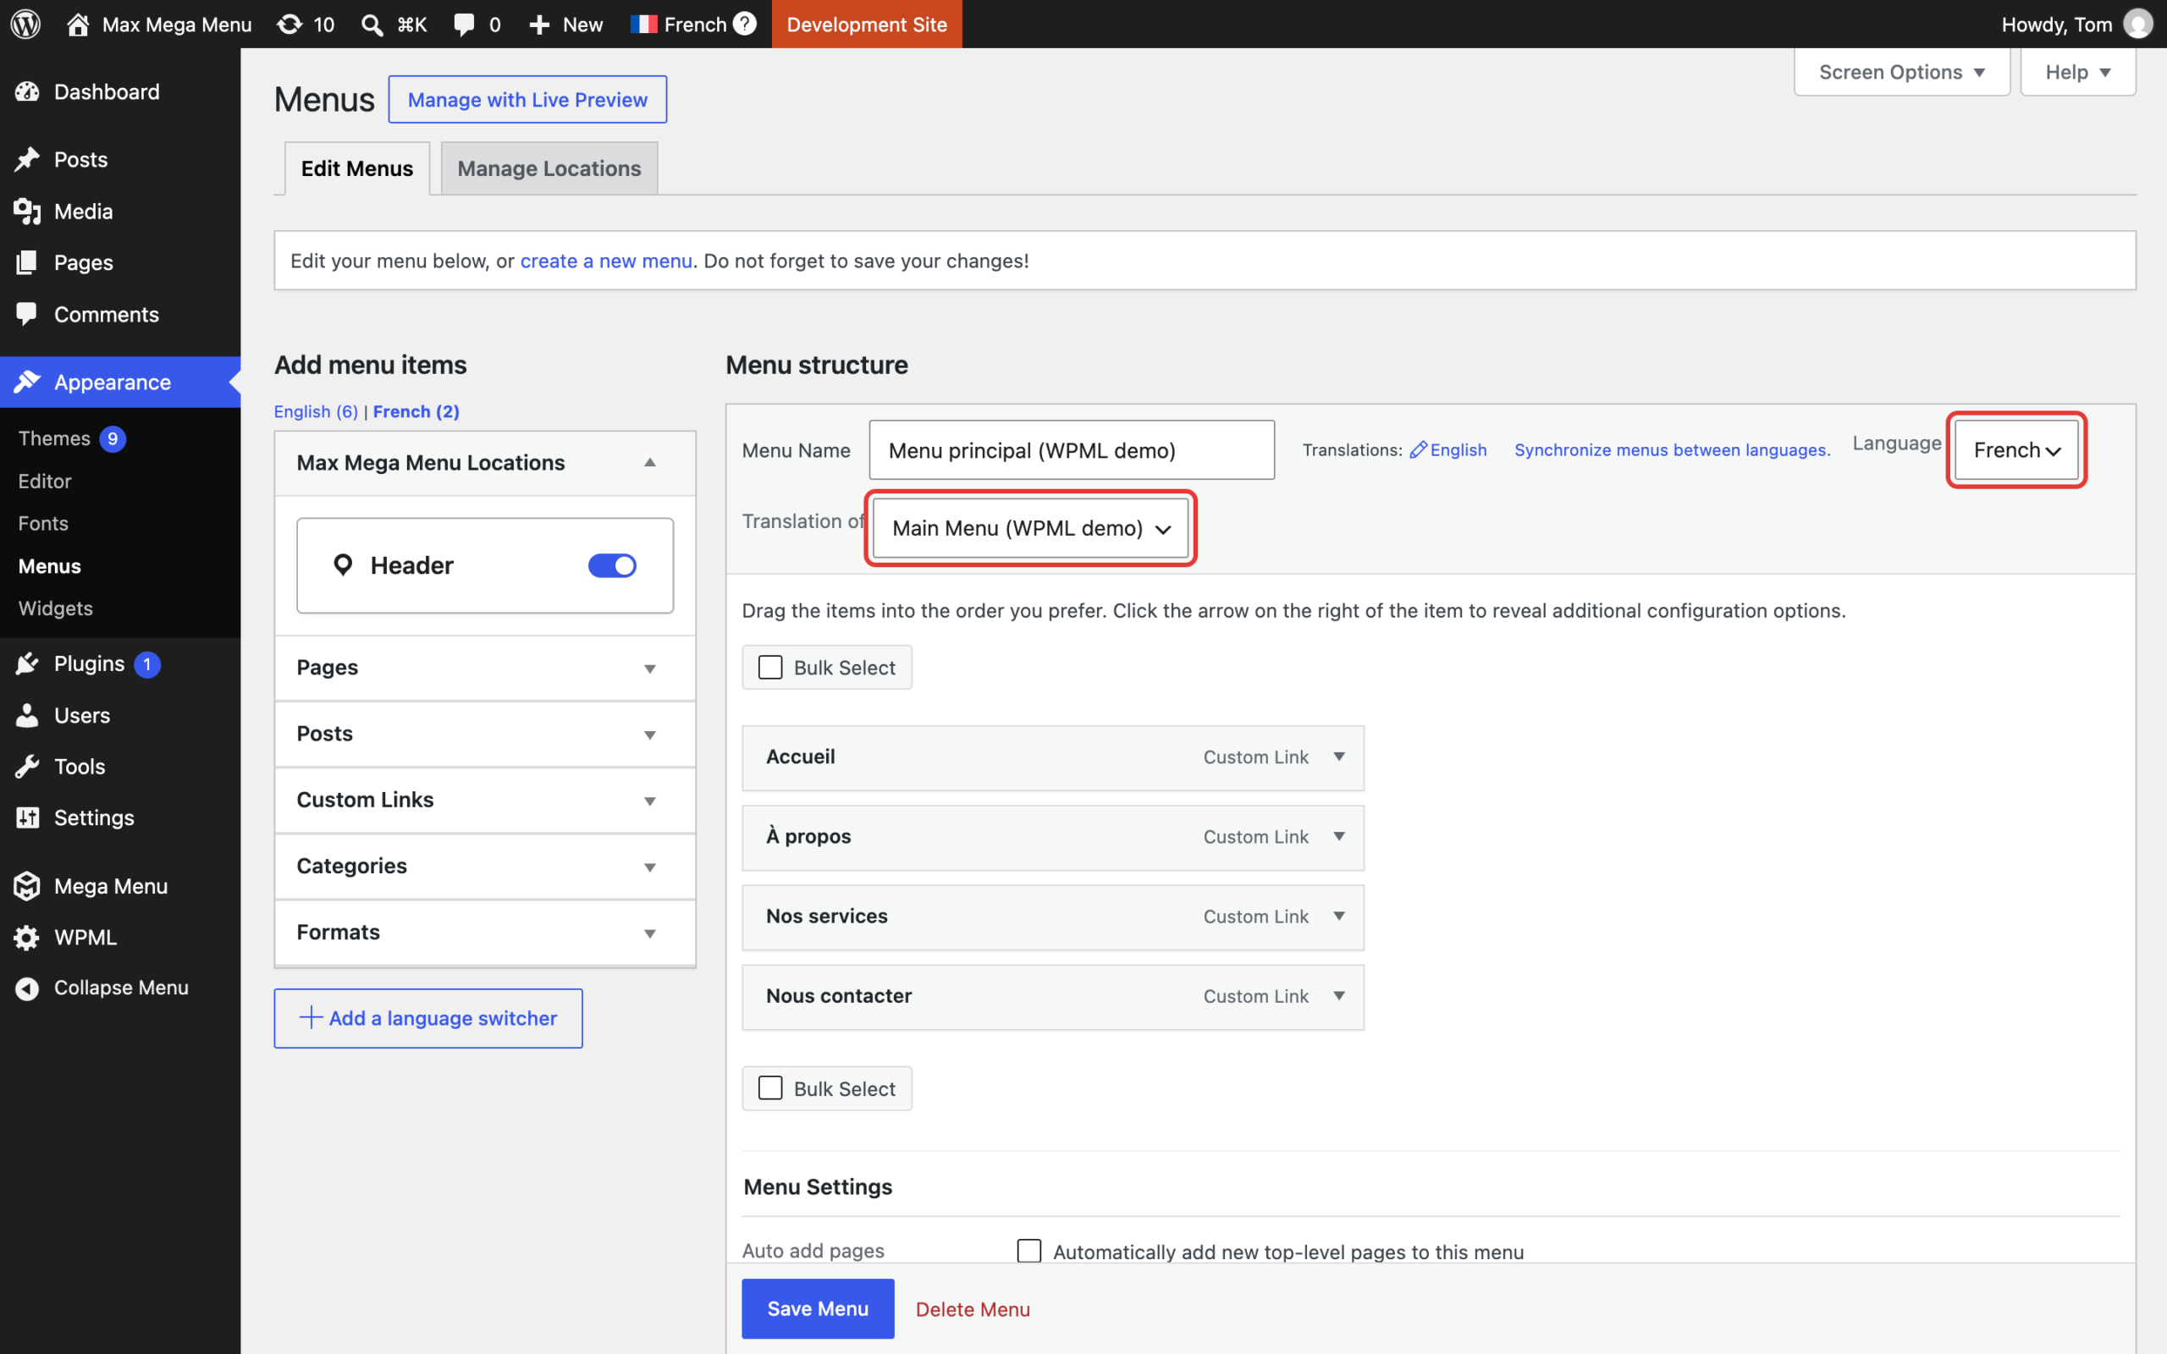Check the upper Bulk Select checkbox

click(x=770, y=667)
